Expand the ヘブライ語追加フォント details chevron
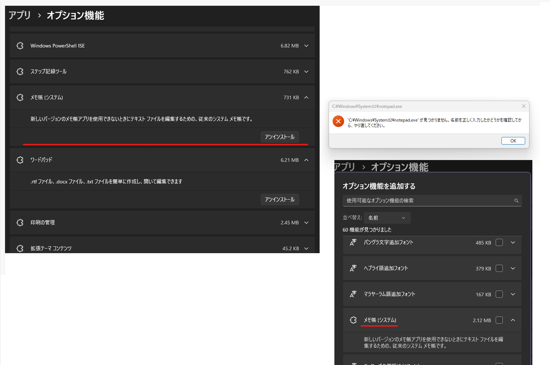 (513, 268)
